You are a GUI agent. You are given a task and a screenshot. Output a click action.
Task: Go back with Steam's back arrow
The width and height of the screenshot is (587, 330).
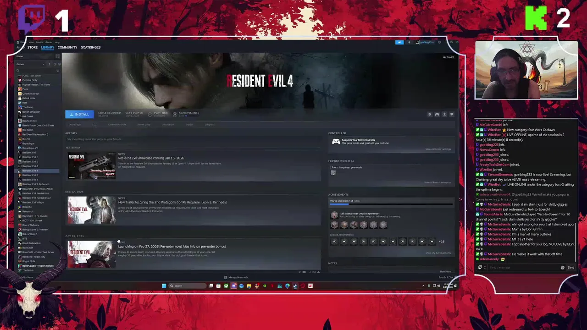pyautogui.click(x=18, y=47)
